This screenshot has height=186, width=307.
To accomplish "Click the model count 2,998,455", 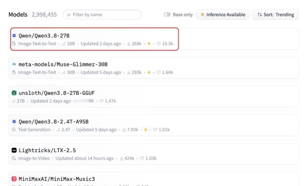I will coord(44,15).
